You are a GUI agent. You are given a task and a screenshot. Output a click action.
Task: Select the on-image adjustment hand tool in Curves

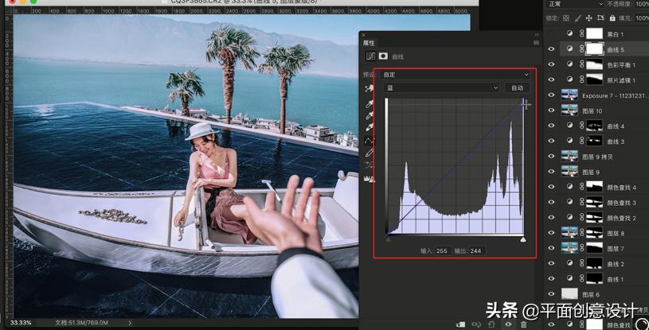pos(369,87)
